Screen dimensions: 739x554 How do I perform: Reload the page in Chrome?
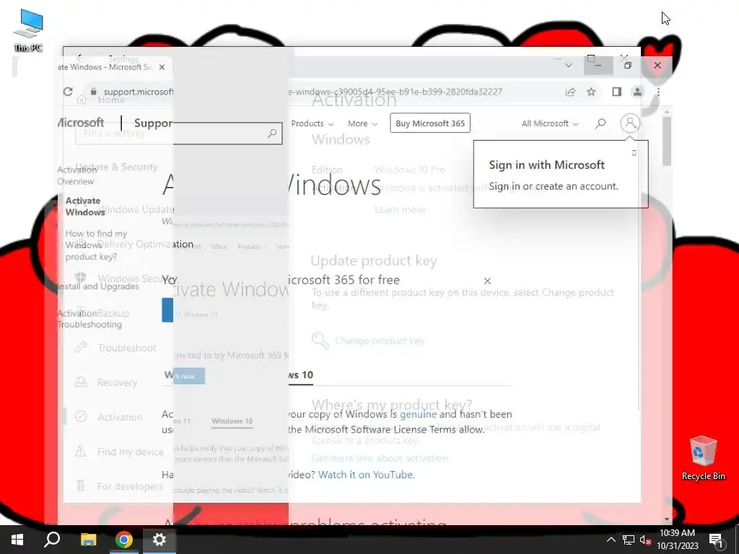coord(68,92)
